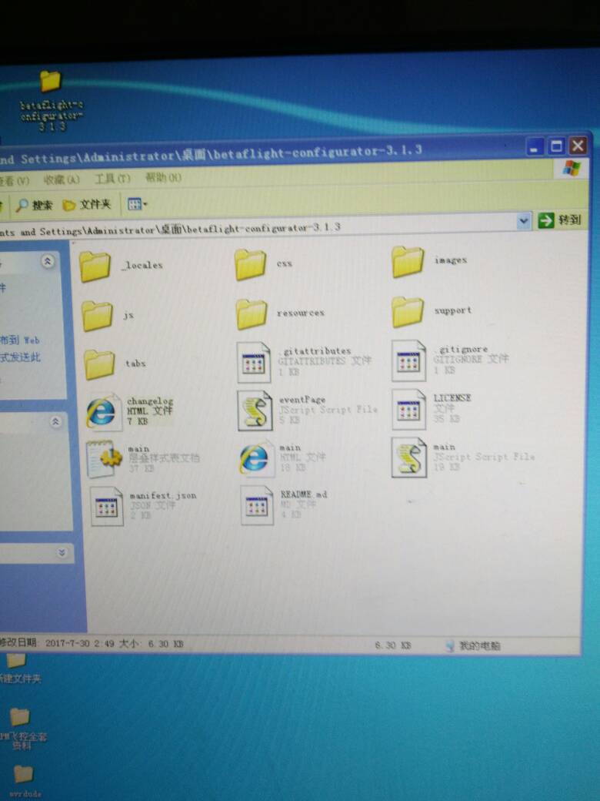Image resolution: width=600 pixels, height=801 pixels.
Task: Select the .gitattributes file icon
Action: pos(254,363)
